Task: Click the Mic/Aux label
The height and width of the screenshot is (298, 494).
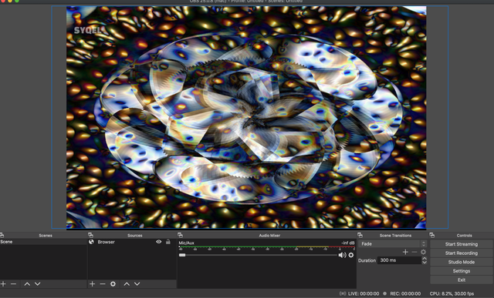Action: 186,243
